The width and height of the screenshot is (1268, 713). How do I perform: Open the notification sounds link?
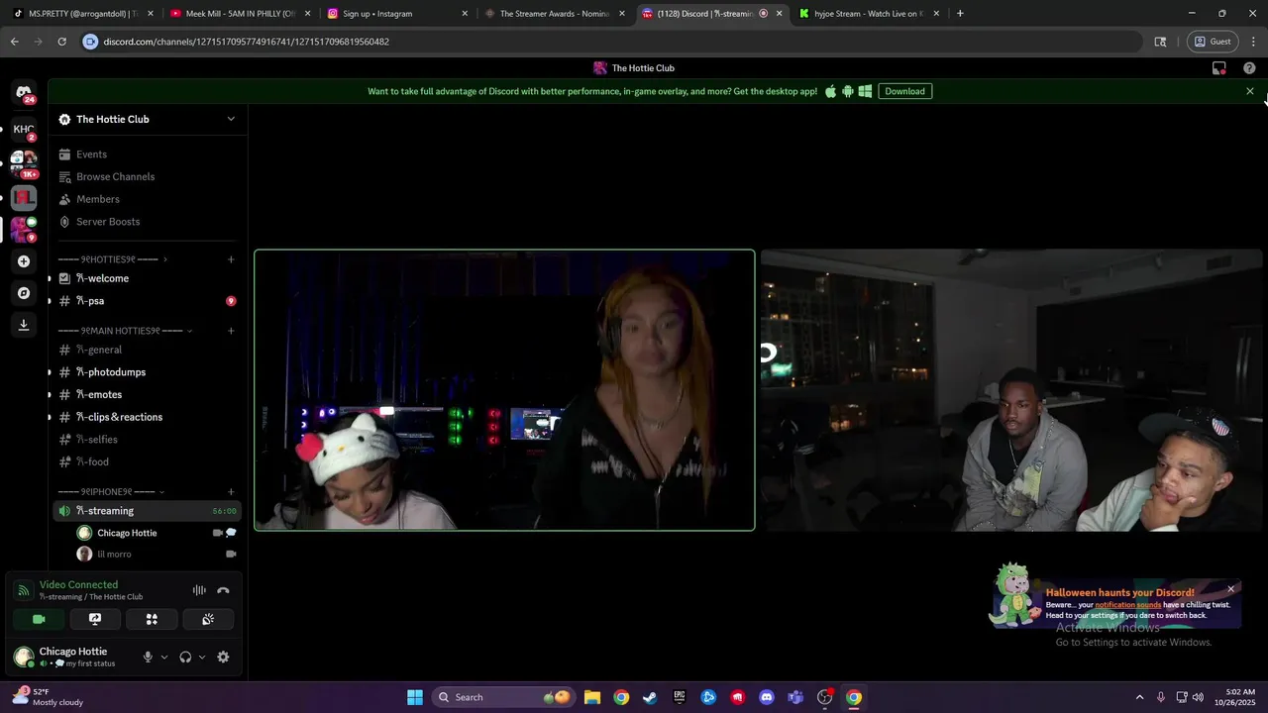(x=1127, y=605)
